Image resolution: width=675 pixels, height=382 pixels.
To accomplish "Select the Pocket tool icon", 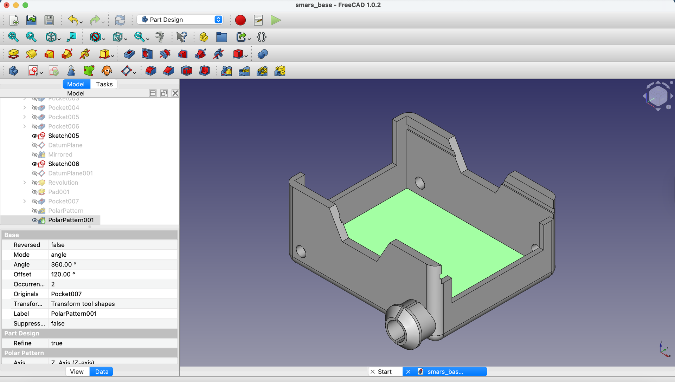I will tap(129, 54).
